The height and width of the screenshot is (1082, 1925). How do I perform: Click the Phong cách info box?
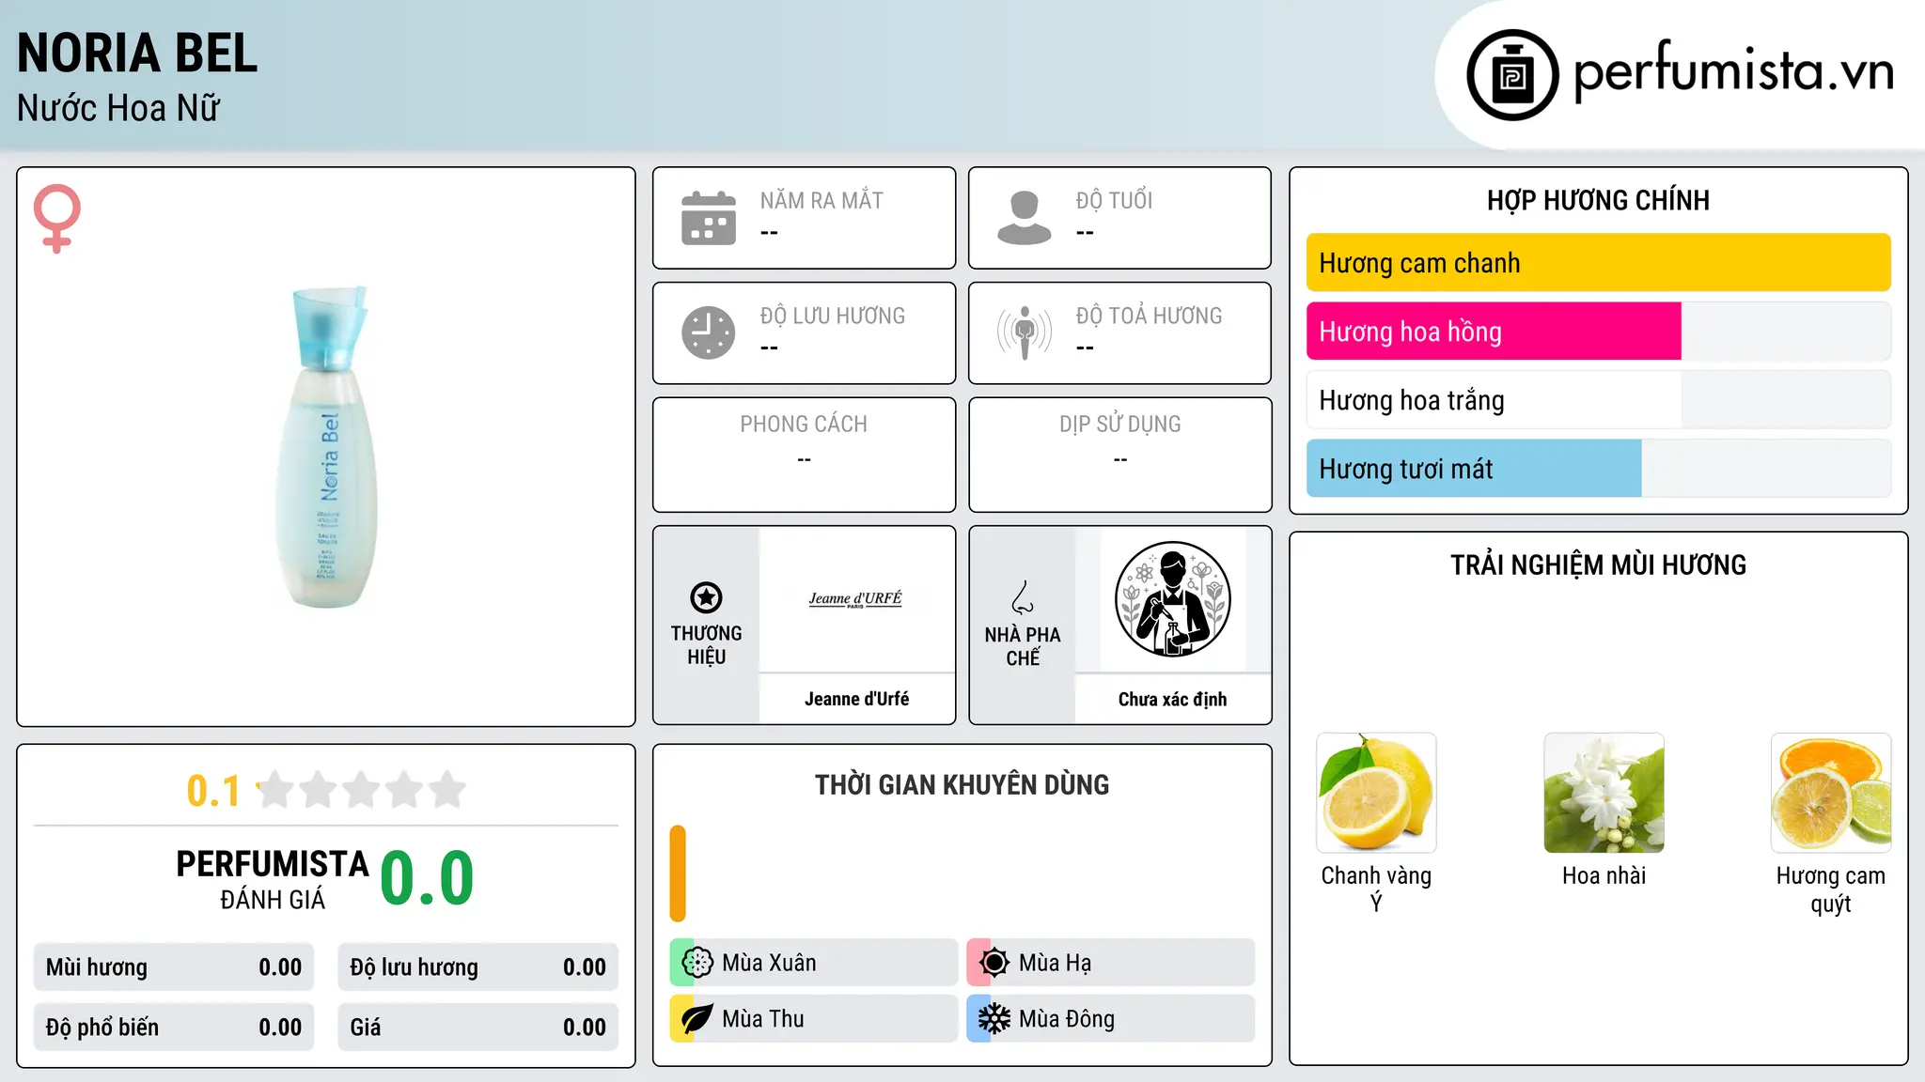click(x=804, y=455)
